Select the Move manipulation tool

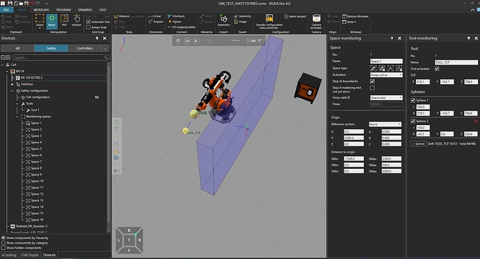[51, 21]
